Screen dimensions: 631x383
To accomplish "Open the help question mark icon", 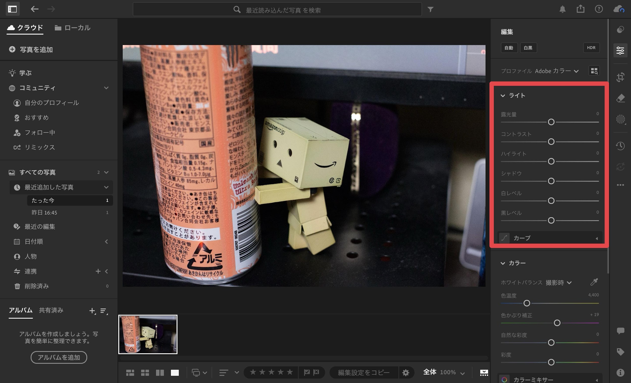I will (599, 9).
